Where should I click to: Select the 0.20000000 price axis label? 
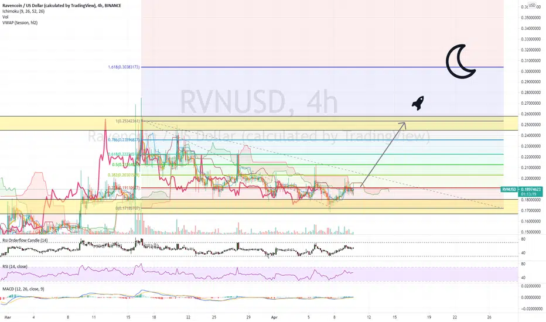(531, 178)
